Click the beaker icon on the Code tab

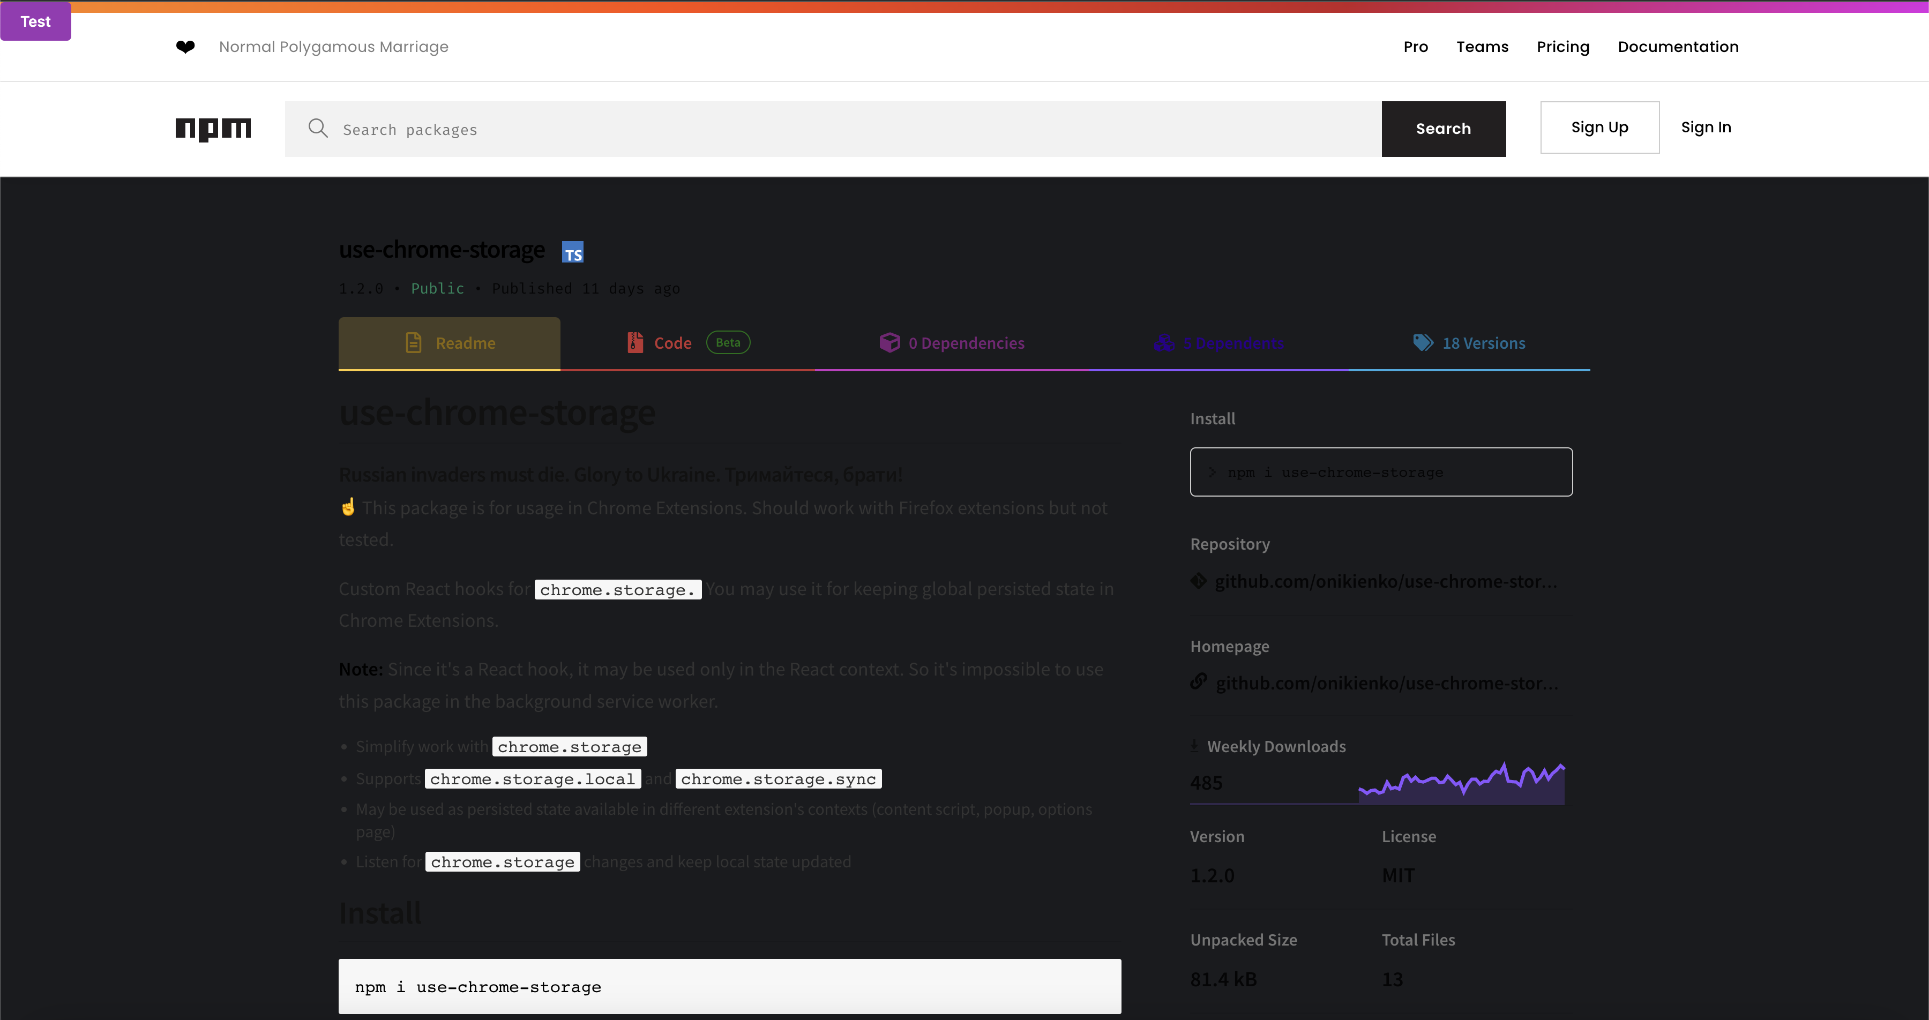pyautogui.click(x=635, y=341)
